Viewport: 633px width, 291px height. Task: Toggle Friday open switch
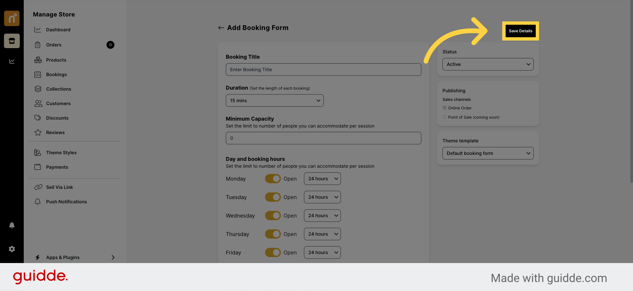click(x=273, y=252)
